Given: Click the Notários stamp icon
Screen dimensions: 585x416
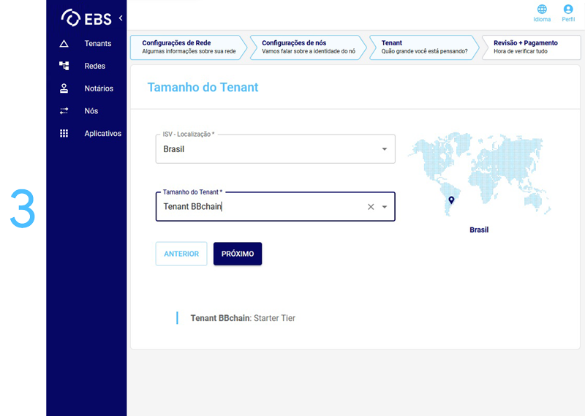Looking at the screenshot, I should click(64, 88).
